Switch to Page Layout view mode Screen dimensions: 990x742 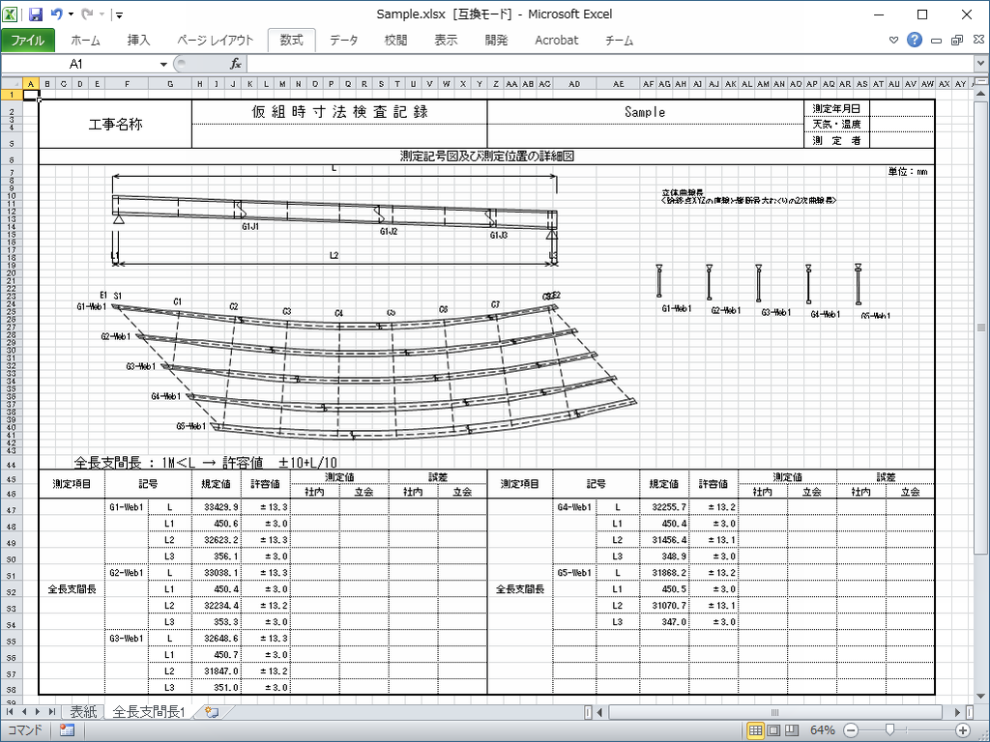point(773,730)
